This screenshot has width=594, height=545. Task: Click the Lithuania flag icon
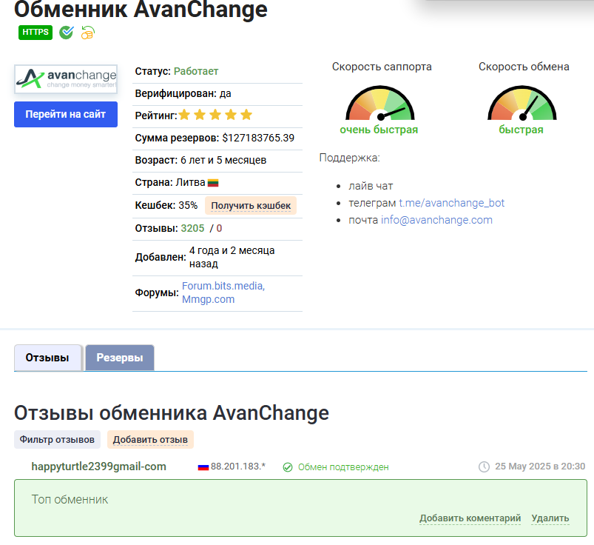tap(213, 183)
